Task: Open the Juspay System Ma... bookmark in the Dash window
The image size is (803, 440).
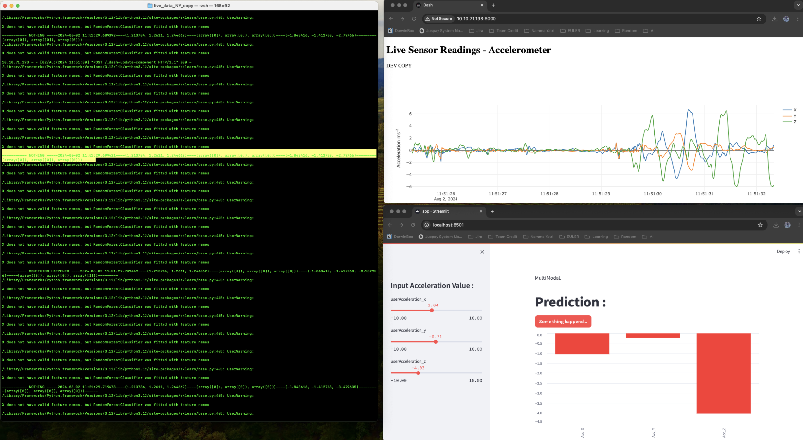Action: (441, 31)
